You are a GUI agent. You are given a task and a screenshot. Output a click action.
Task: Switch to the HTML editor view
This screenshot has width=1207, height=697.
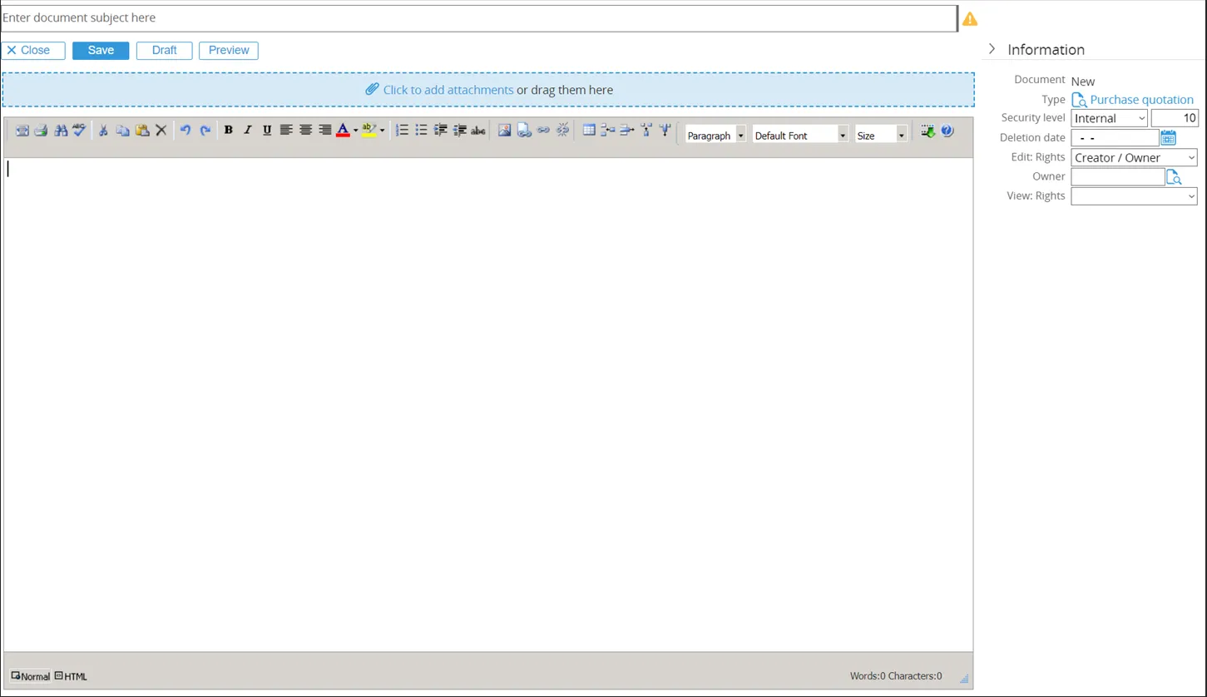tap(72, 676)
